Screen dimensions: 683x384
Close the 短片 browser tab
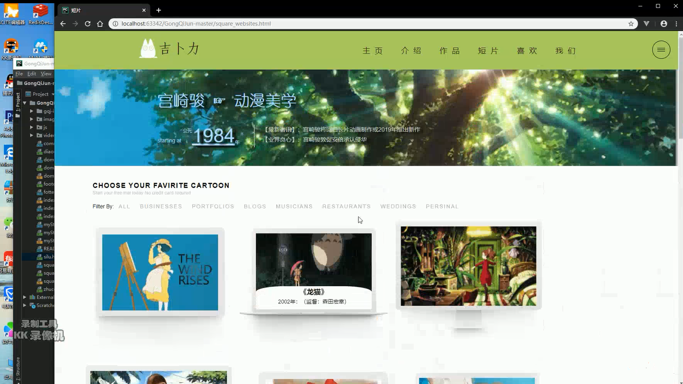coord(144,10)
